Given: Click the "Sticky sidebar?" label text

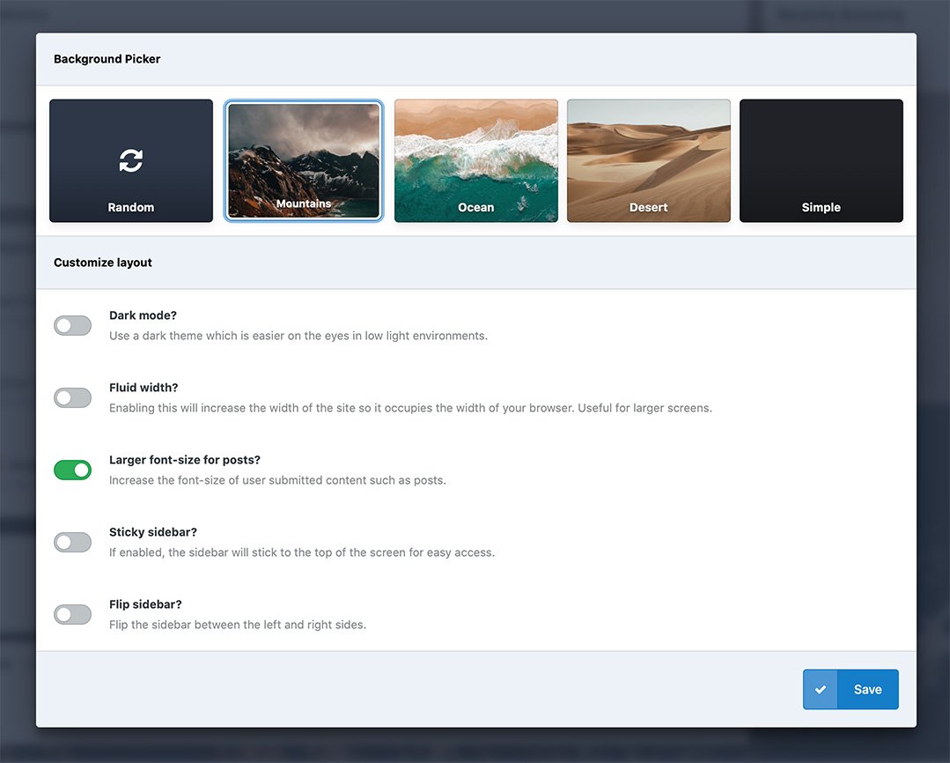Looking at the screenshot, I should tap(152, 532).
